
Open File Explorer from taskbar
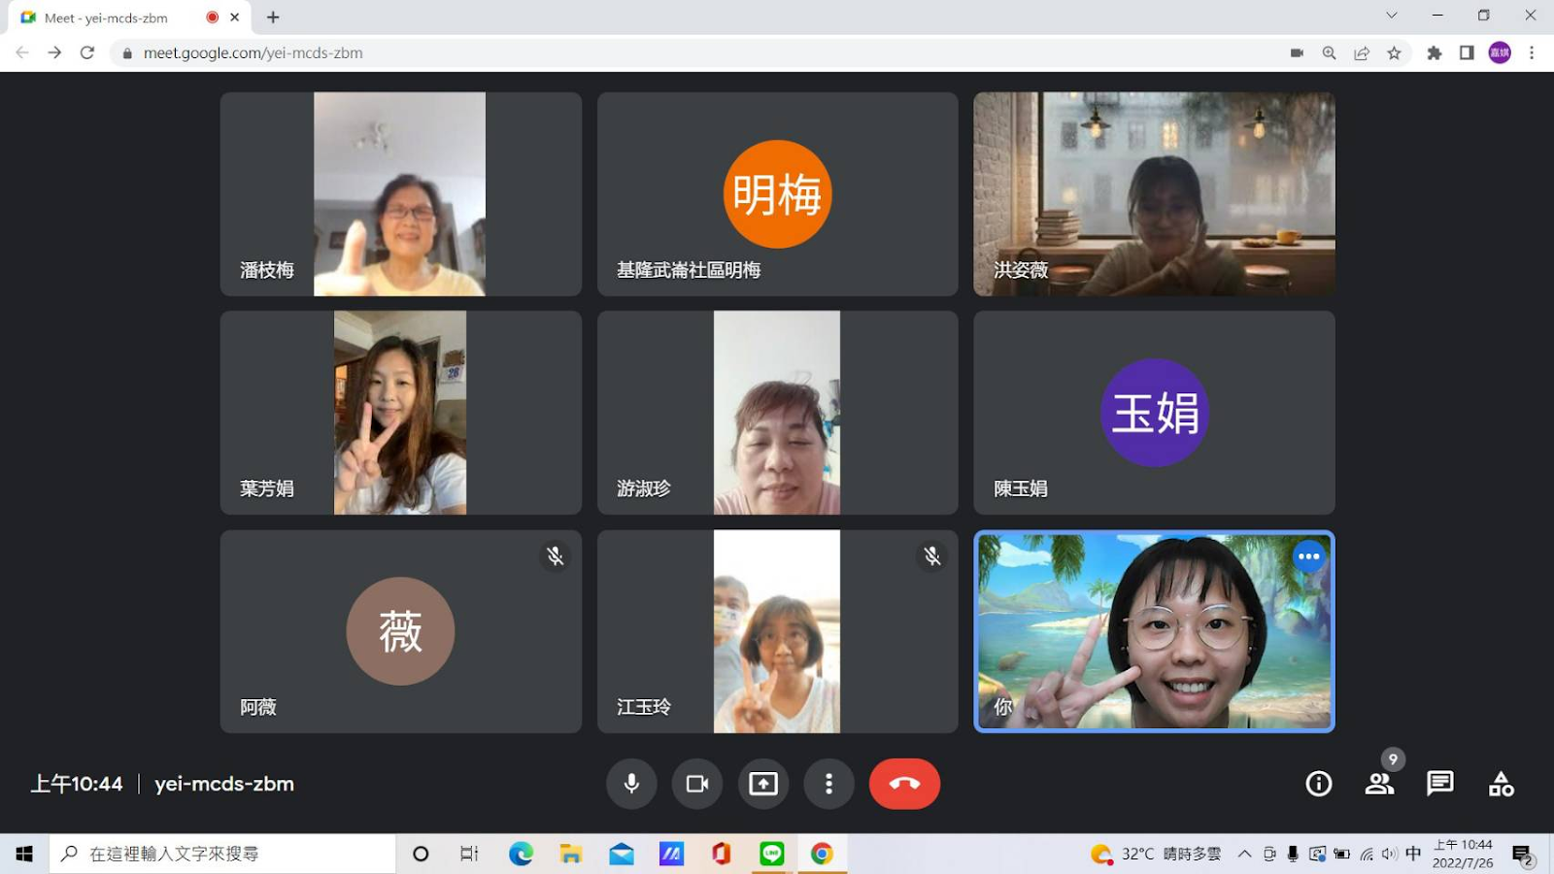pos(571,854)
